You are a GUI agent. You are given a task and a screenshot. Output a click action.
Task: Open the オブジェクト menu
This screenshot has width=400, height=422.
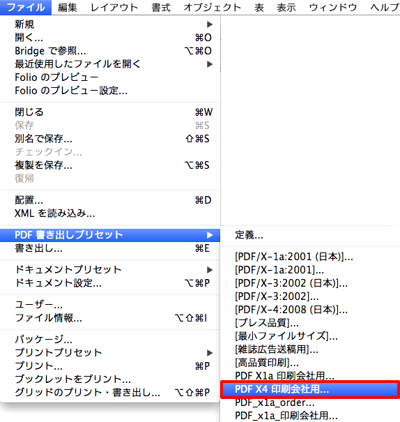point(212,7)
